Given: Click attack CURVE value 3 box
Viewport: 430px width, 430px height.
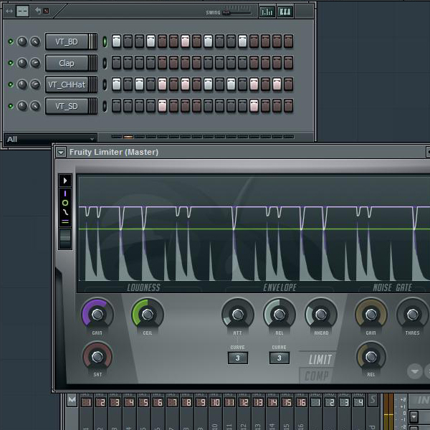Looking at the screenshot, I should [238, 358].
